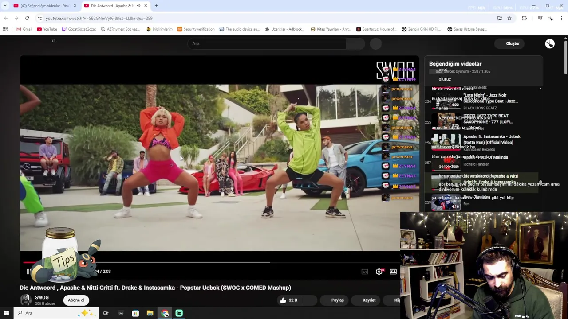
Task: Open File Explorer from the taskbar
Action: 150,313
